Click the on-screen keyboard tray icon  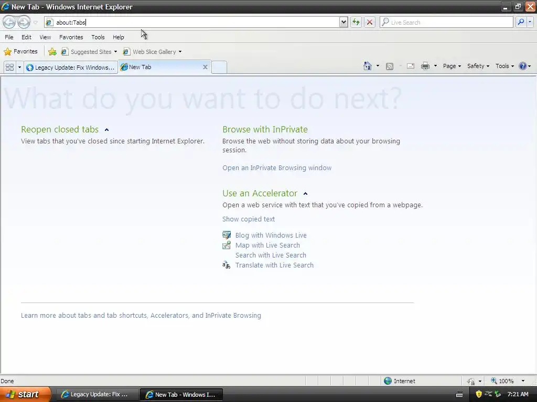[459, 395]
